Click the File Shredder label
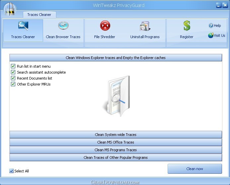230x185 pixels. (105, 37)
